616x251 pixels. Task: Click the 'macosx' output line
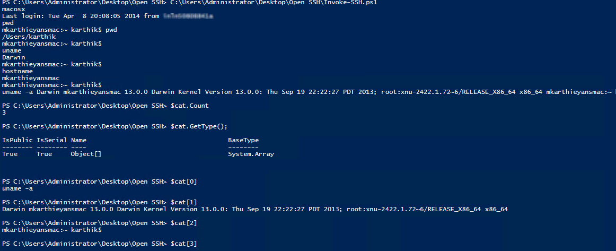[13, 10]
